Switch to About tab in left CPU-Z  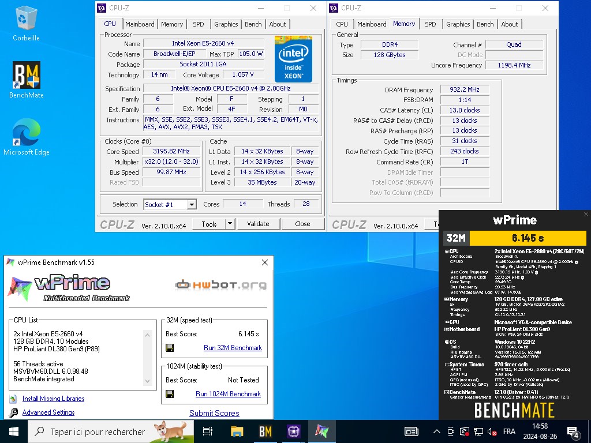click(278, 24)
